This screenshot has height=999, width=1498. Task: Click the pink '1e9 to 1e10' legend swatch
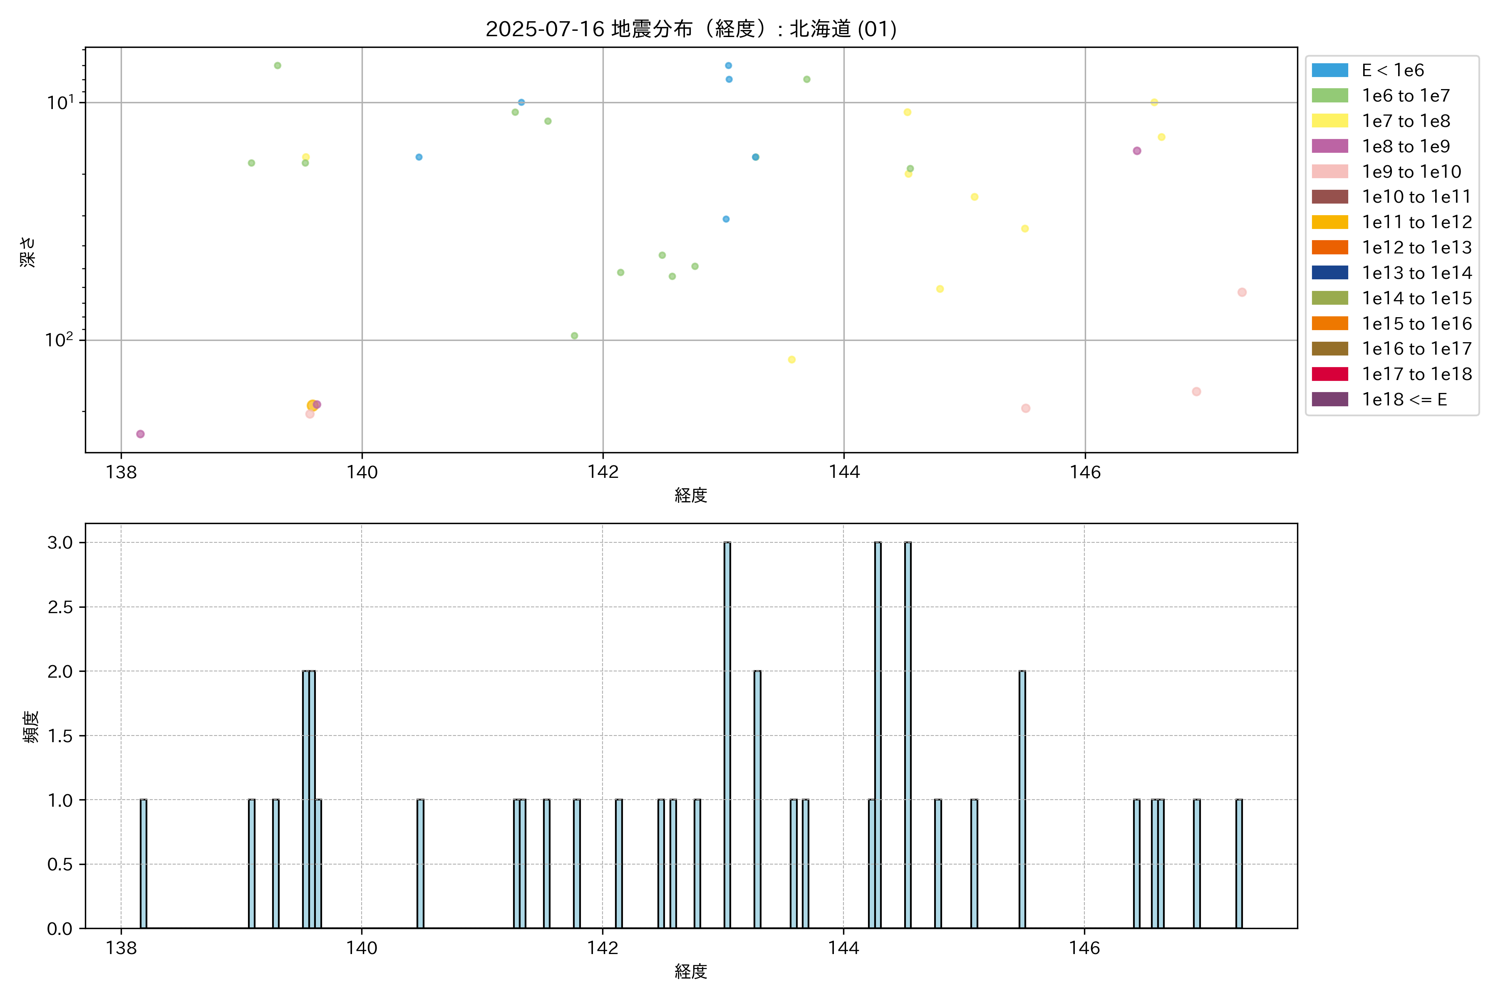point(1329,171)
